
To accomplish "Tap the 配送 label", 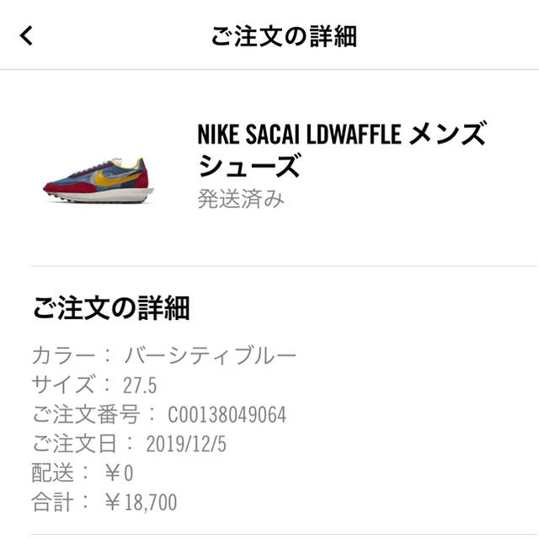I will 52,473.
